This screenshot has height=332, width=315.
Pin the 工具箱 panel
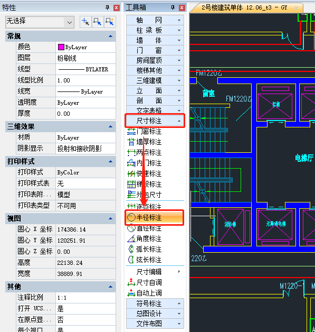coord(173,8)
